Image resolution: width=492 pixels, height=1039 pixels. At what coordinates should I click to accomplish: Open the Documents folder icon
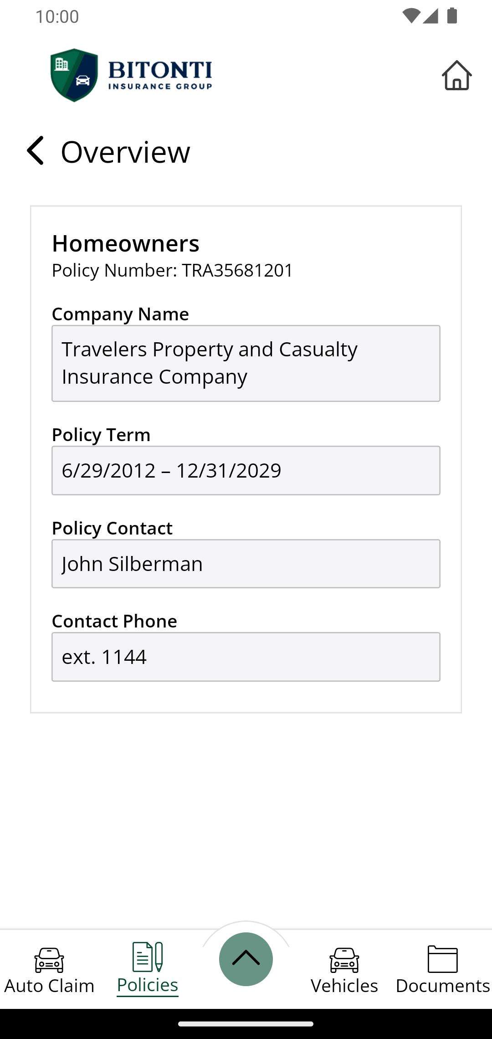point(442,959)
